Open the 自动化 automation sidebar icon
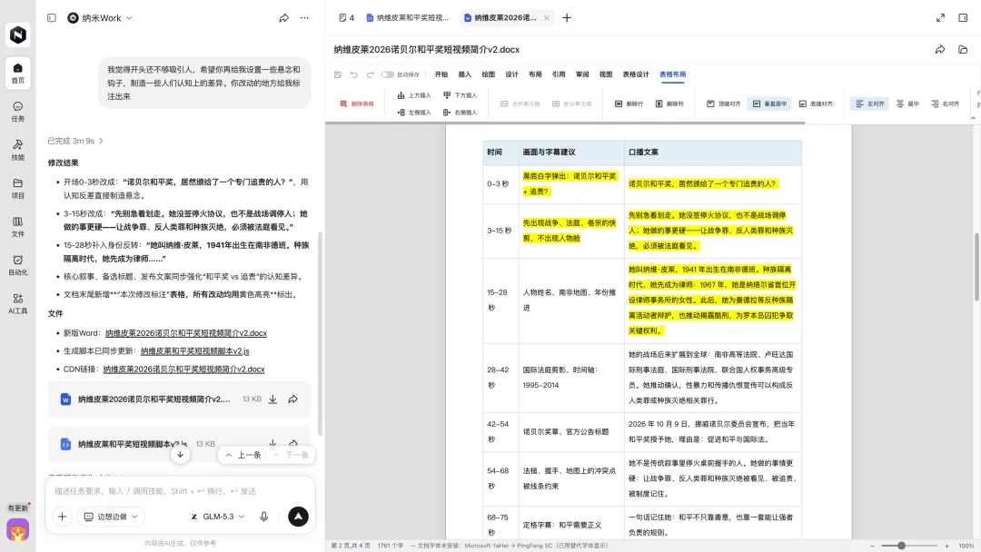This screenshot has width=981, height=552. click(x=18, y=265)
